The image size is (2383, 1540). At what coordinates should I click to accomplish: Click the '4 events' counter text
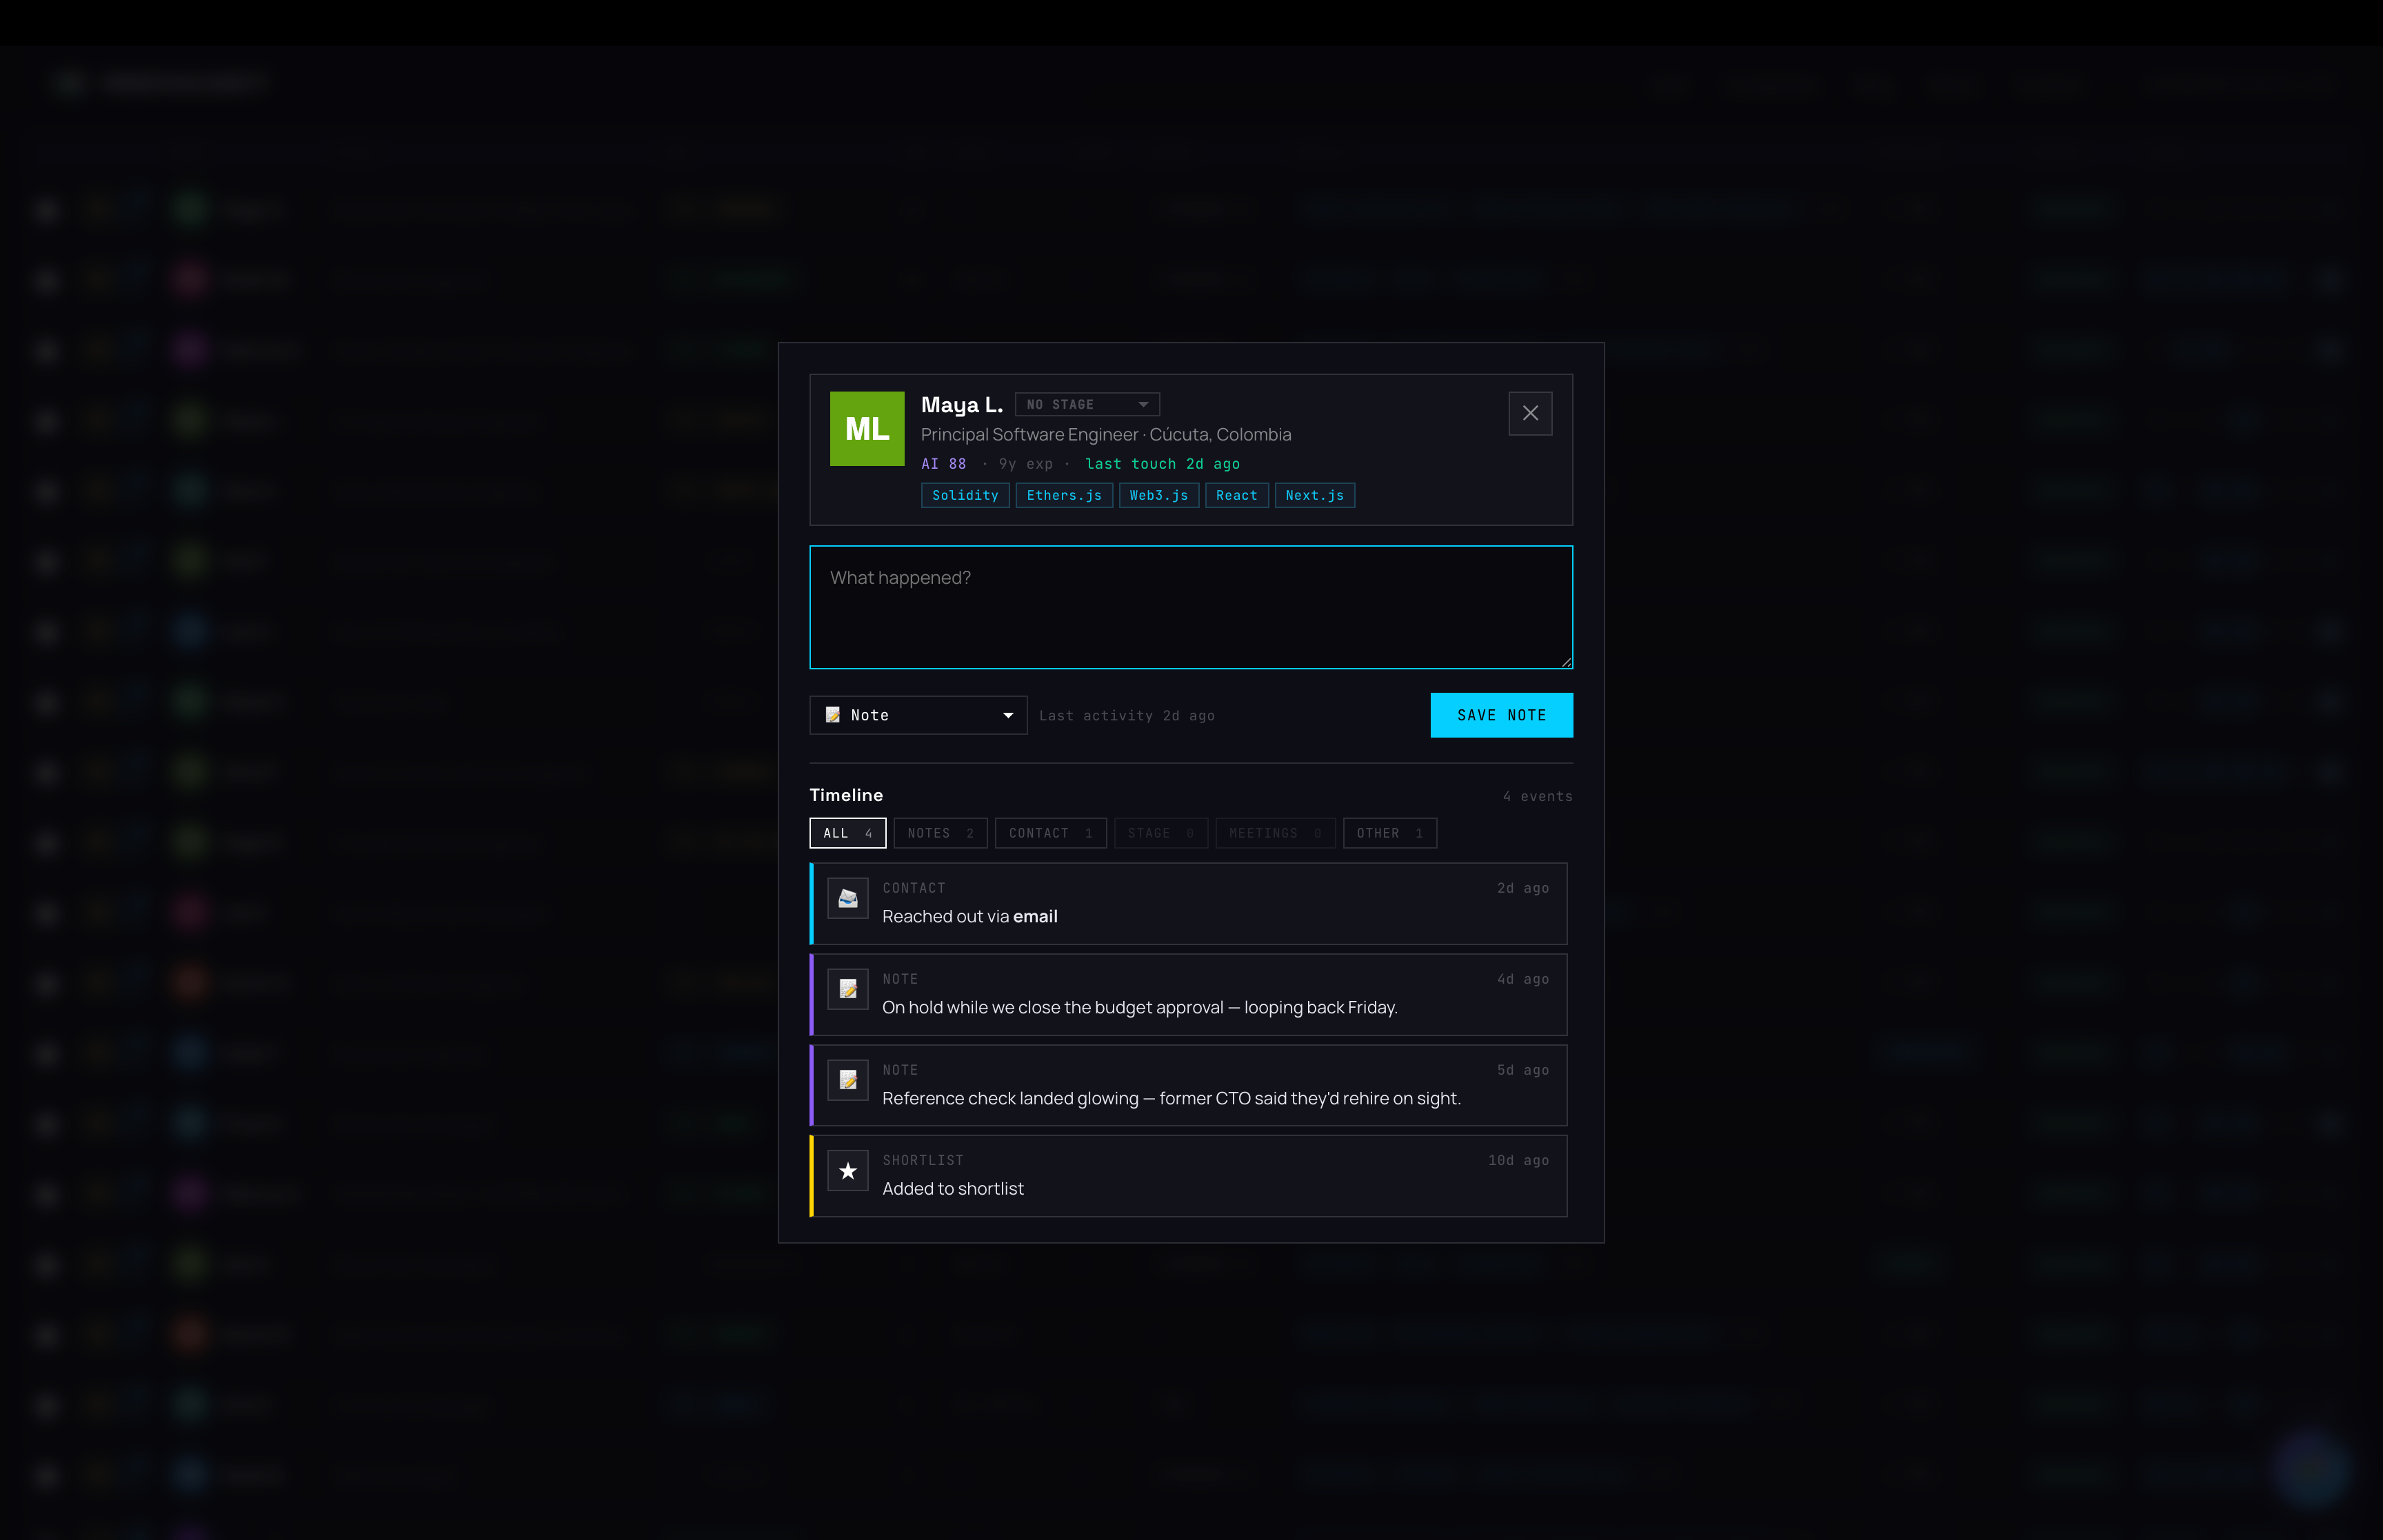click(x=1537, y=796)
